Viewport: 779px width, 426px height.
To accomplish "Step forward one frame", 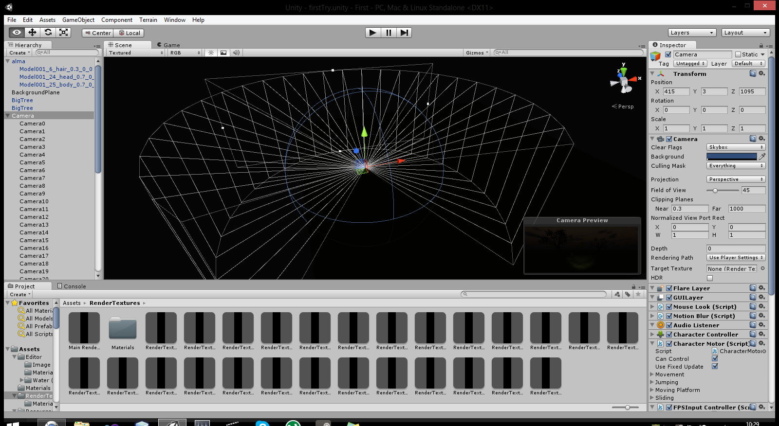I will click(404, 33).
